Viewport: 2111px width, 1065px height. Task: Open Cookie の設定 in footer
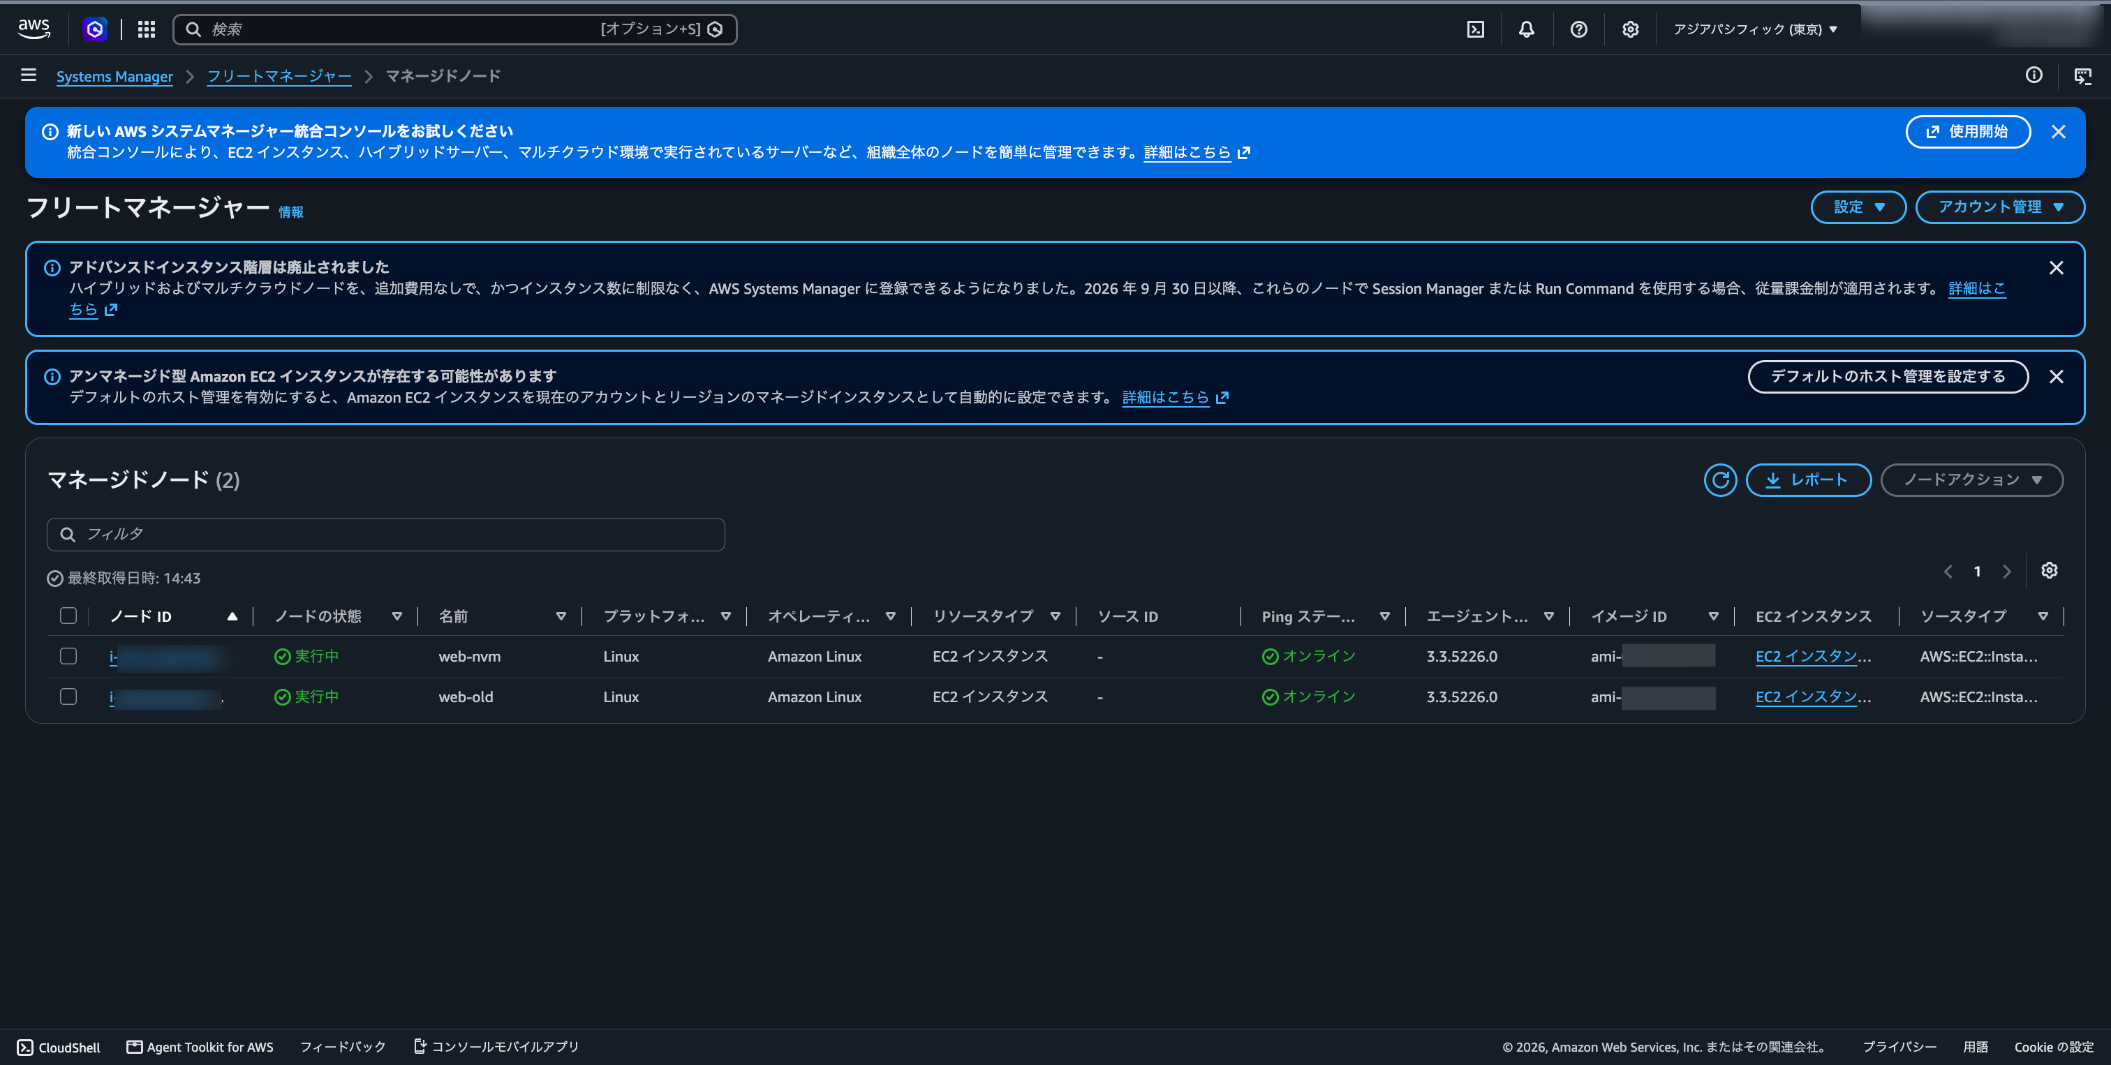point(2053,1047)
